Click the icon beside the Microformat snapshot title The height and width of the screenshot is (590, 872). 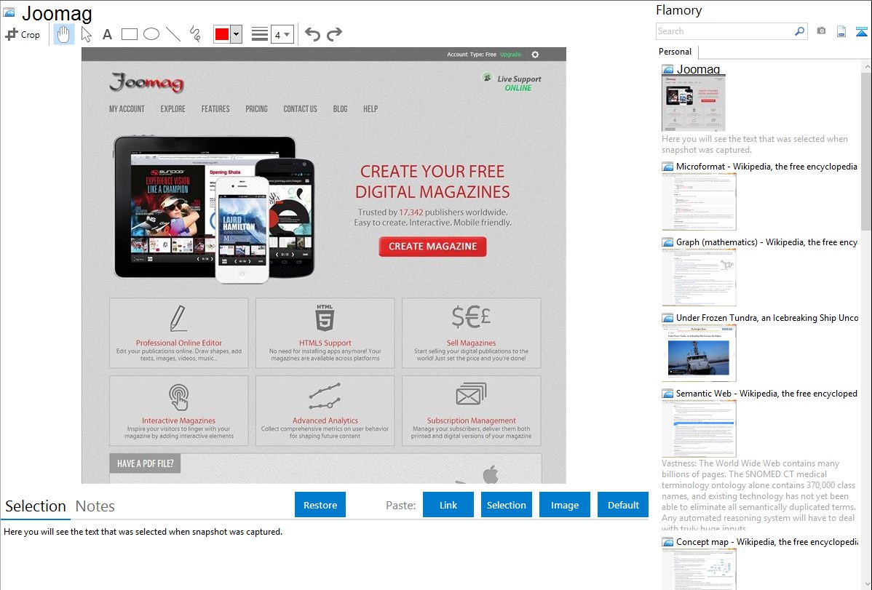tap(667, 167)
